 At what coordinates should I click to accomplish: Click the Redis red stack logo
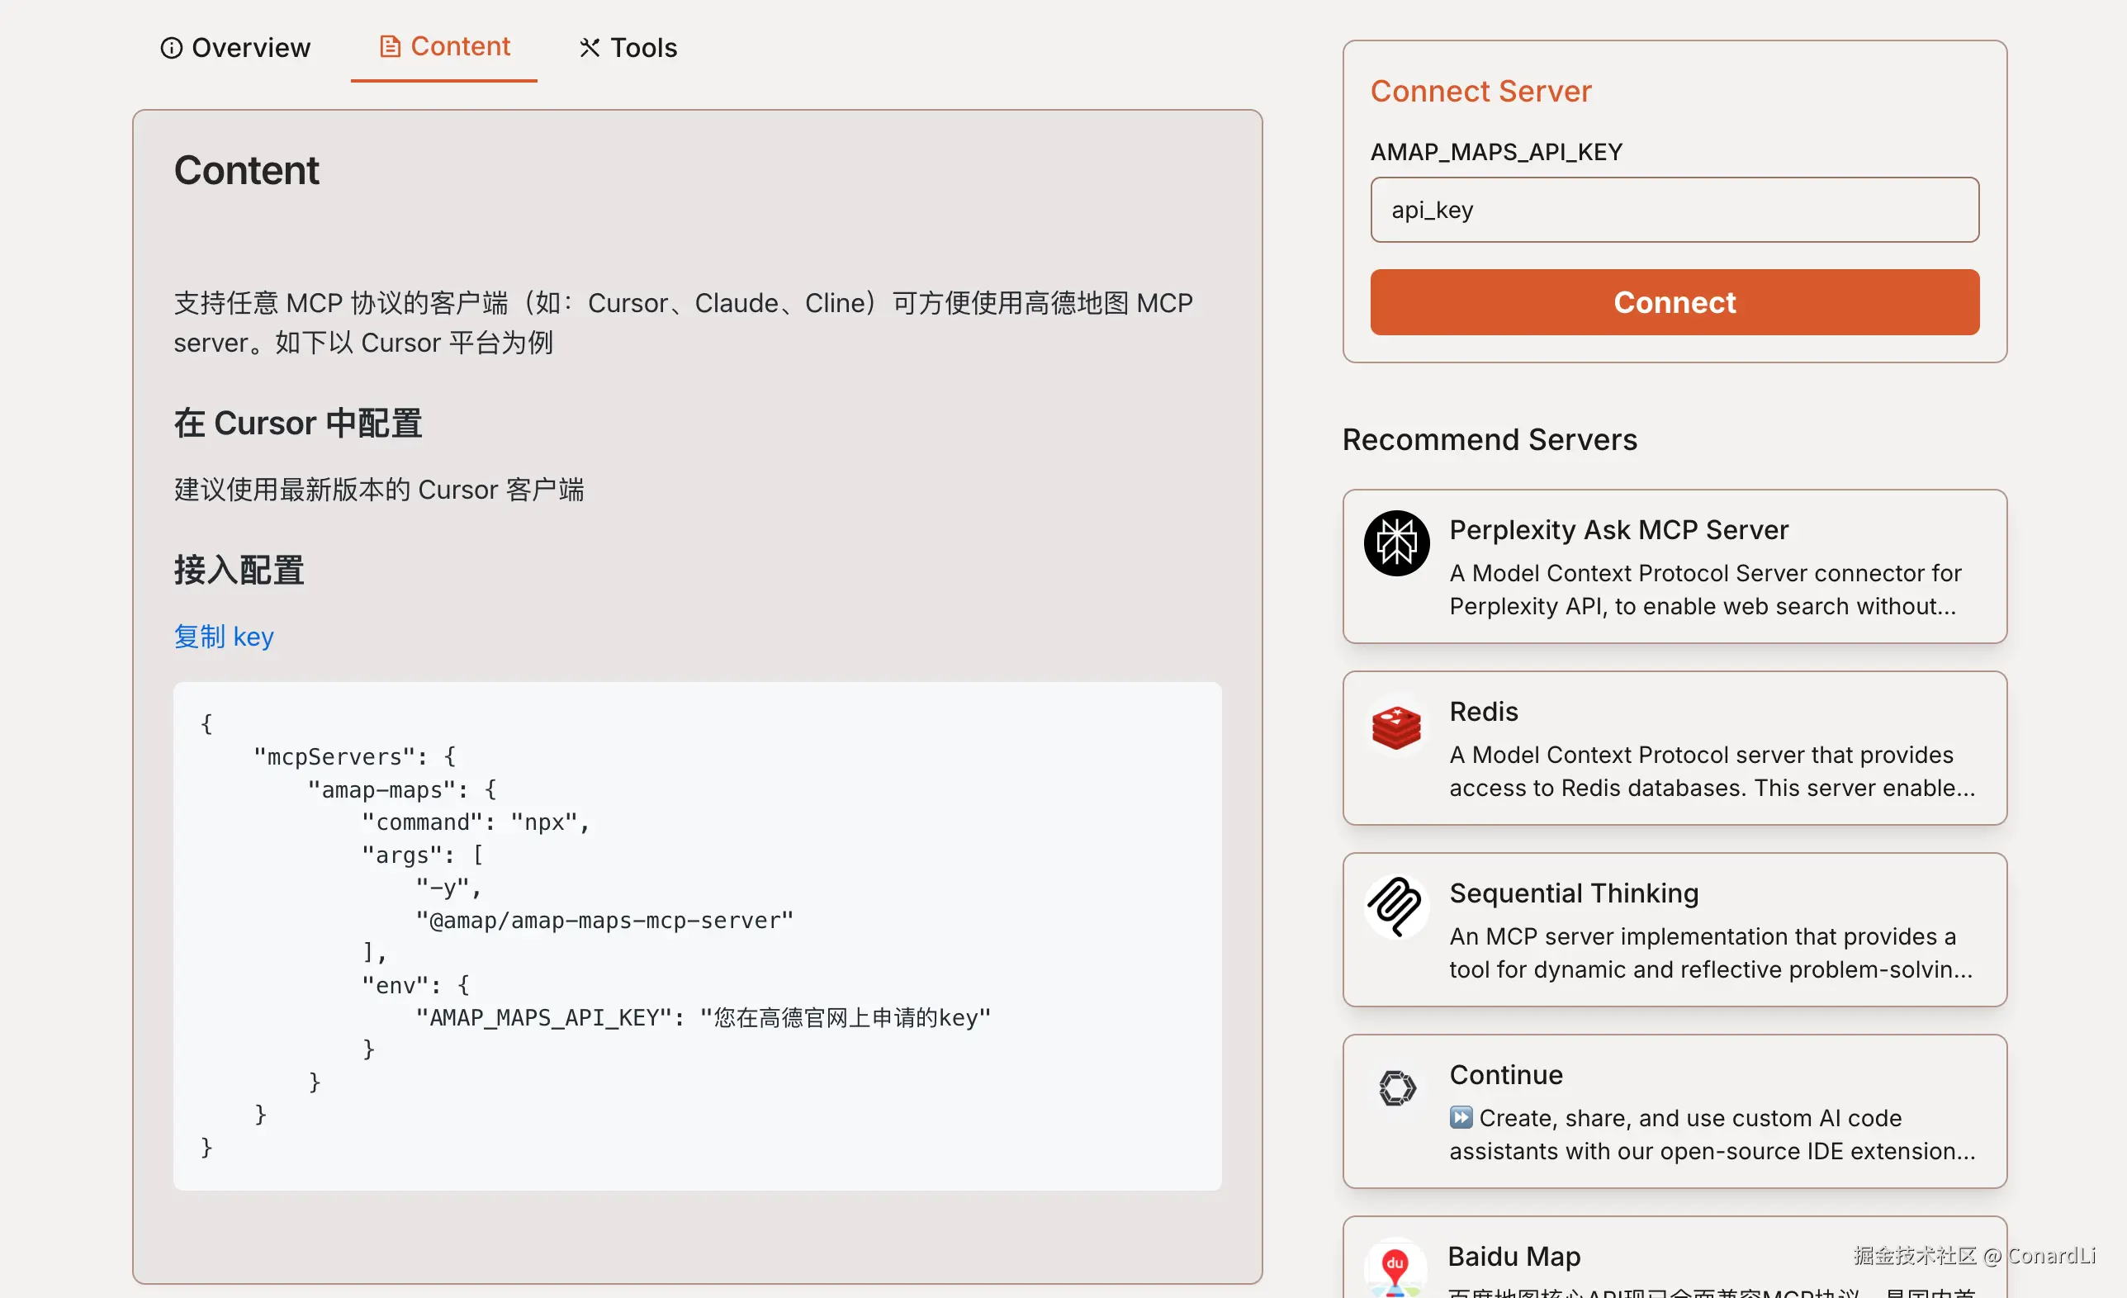click(1397, 726)
